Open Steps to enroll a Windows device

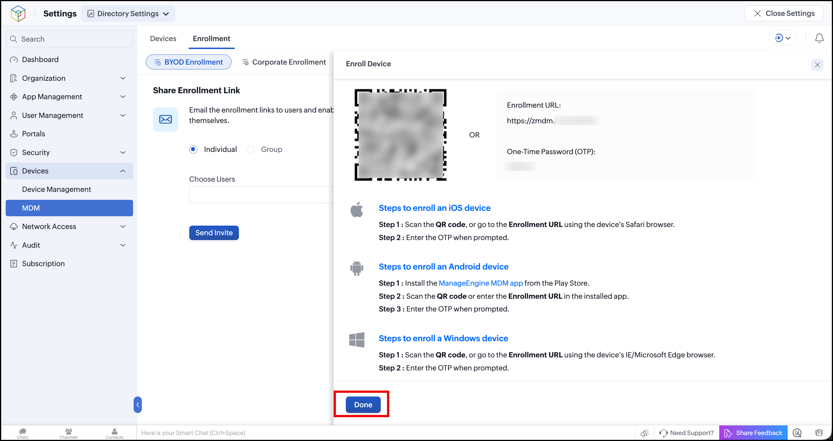(443, 338)
